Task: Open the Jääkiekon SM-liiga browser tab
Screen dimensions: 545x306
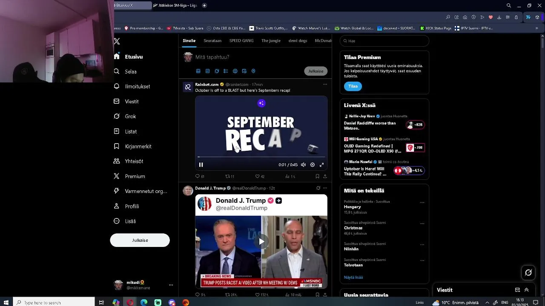Action: pos(175,6)
